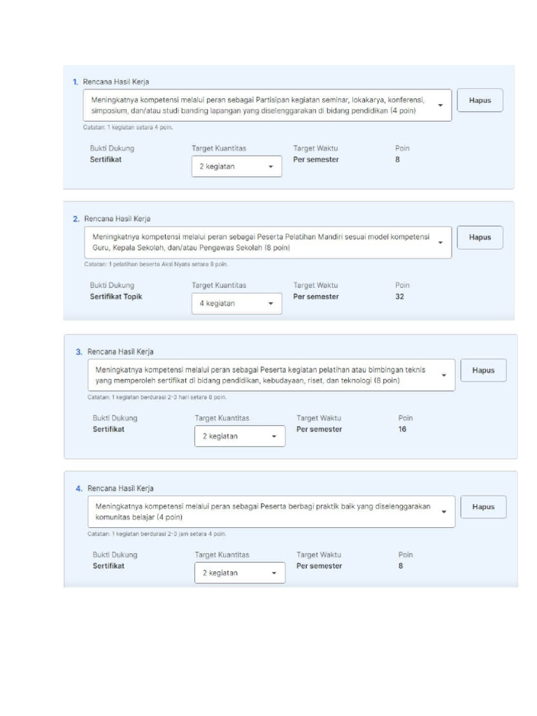Open the "4 kegiatan" Target Kuantitas dropdown

[x=236, y=304]
